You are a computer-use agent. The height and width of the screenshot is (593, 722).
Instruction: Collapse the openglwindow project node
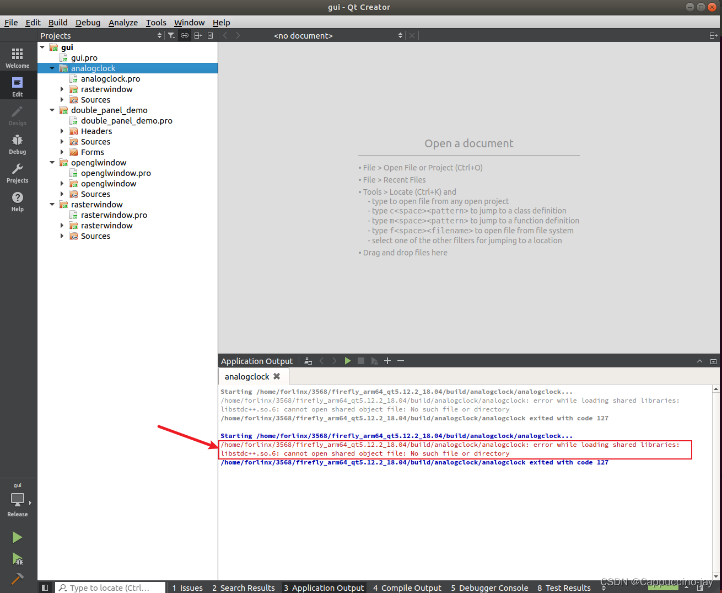click(52, 163)
